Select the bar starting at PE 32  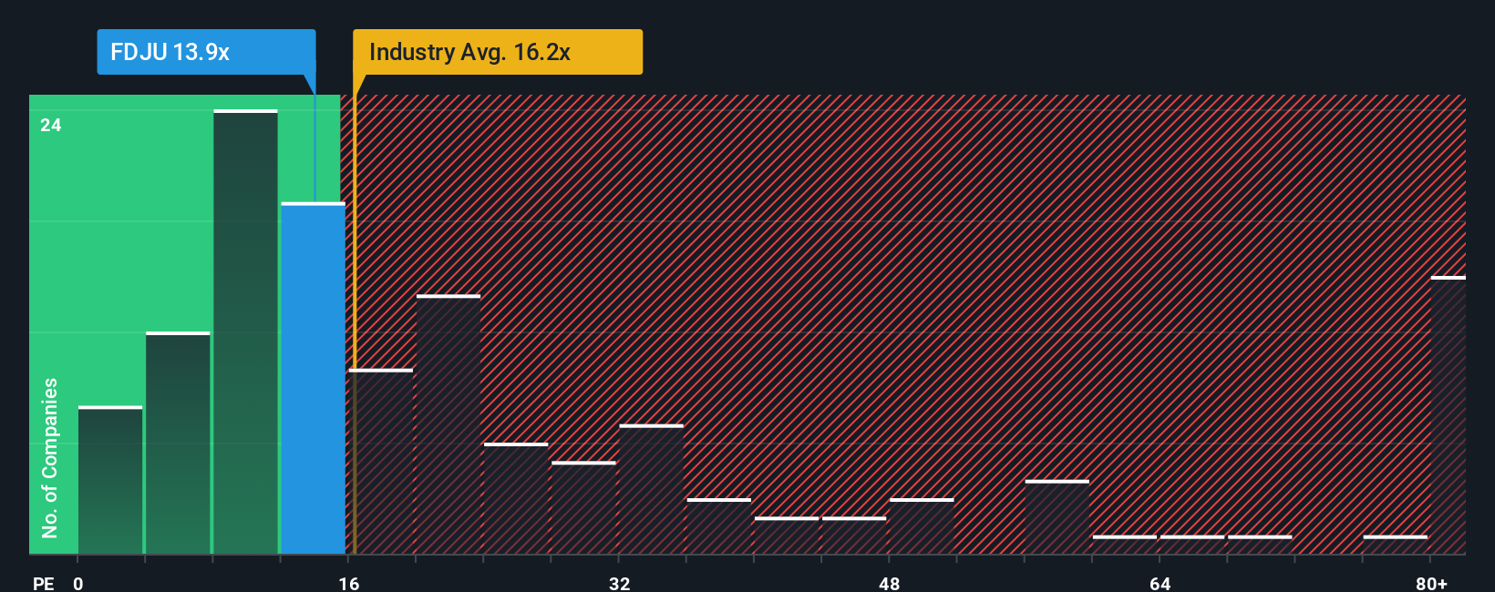[x=652, y=489]
